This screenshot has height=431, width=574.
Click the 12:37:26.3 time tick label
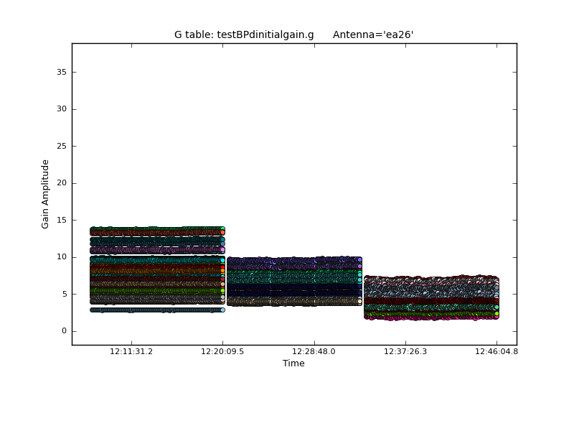(405, 352)
